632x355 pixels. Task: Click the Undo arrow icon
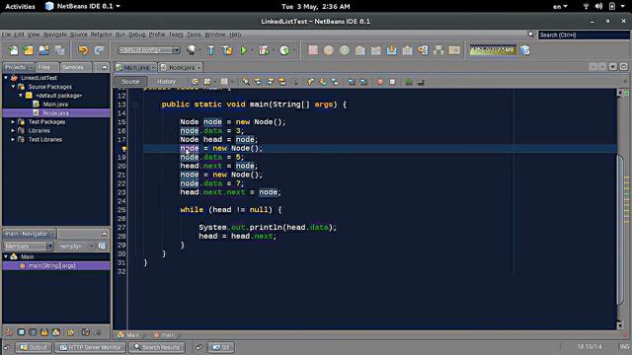pos(83,50)
